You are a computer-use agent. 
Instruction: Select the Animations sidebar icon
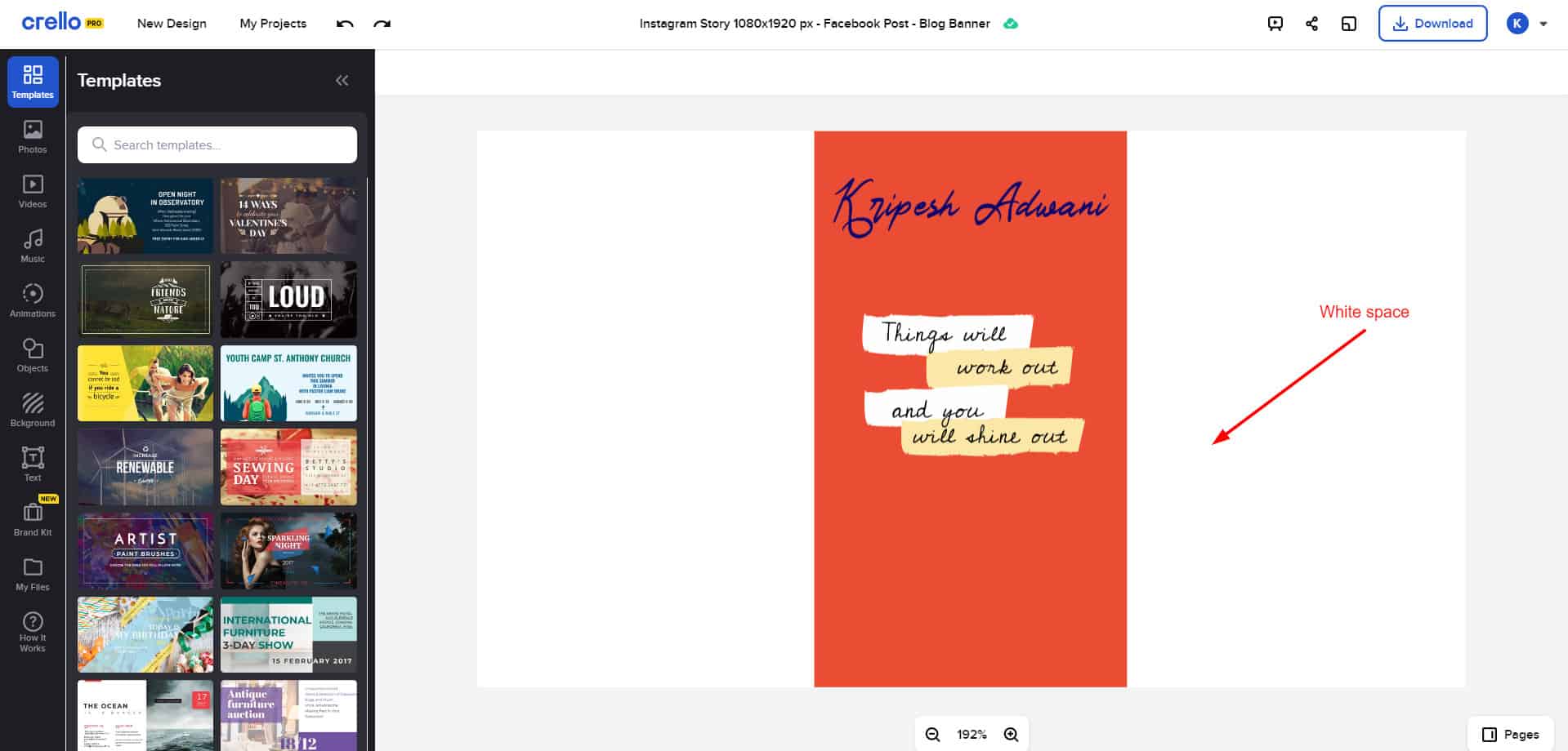pos(33,300)
